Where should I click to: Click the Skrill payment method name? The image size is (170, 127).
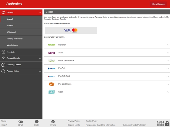click(x=60, y=53)
